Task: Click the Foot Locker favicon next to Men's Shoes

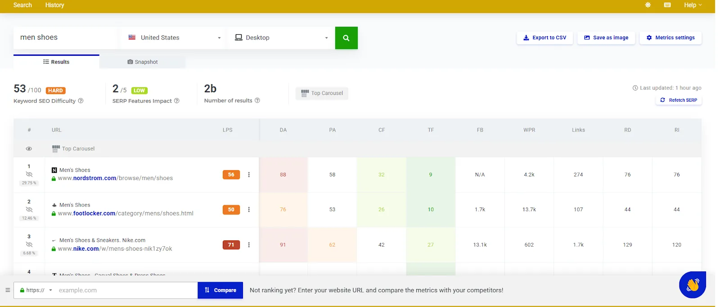Action: pos(54,205)
